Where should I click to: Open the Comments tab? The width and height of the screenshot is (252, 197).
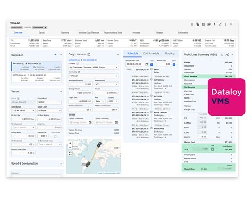point(183,32)
